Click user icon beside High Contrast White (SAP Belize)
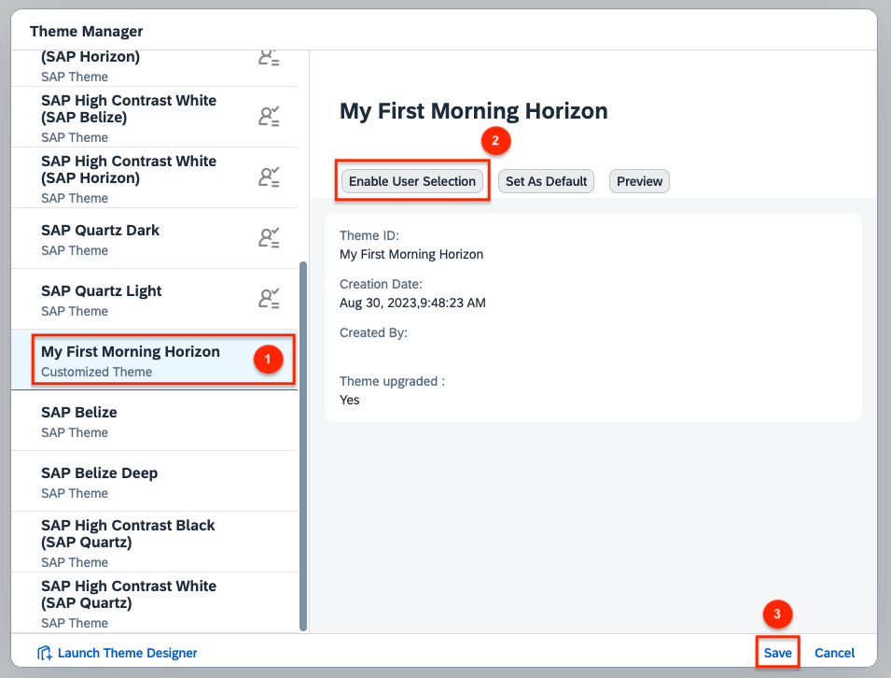 click(269, 116)
